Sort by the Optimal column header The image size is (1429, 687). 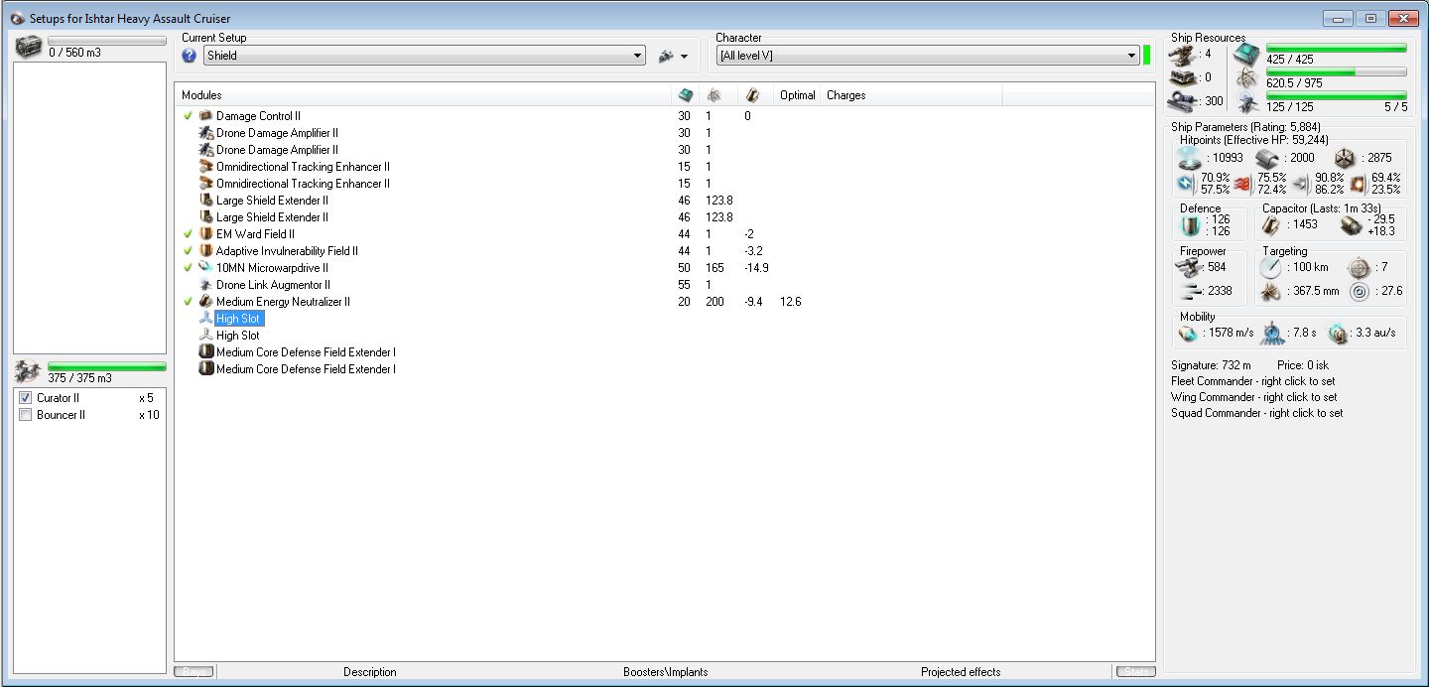[x=797, y=95]
